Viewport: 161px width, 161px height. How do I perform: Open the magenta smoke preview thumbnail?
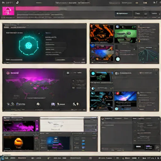coord(19,126)
